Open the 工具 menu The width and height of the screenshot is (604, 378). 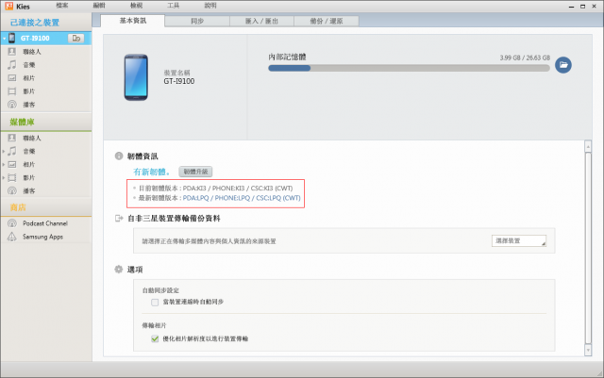(174, 6)
